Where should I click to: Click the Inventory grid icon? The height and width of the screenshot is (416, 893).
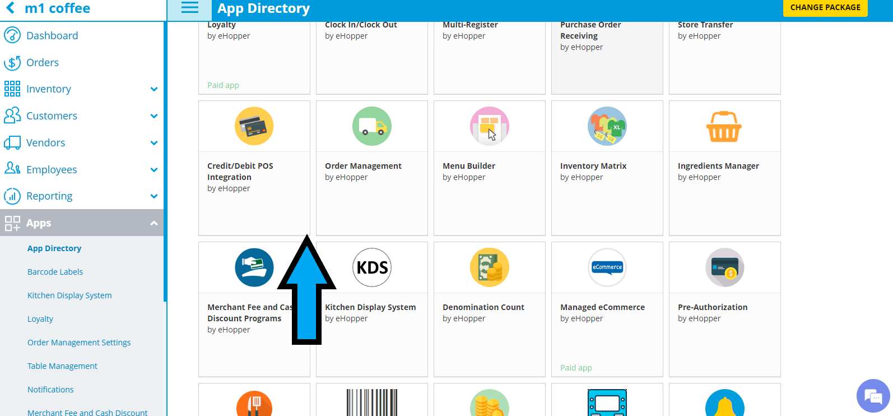pyautogui.click(x=12, y=89)
